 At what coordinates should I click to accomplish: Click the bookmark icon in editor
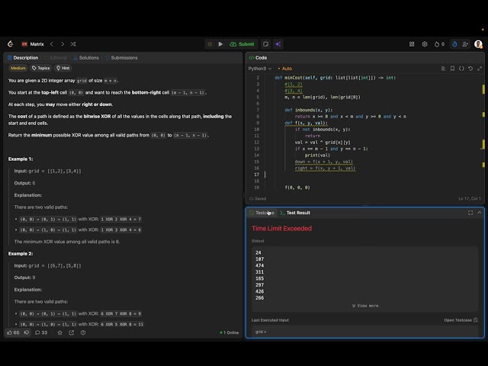(452, 69)
